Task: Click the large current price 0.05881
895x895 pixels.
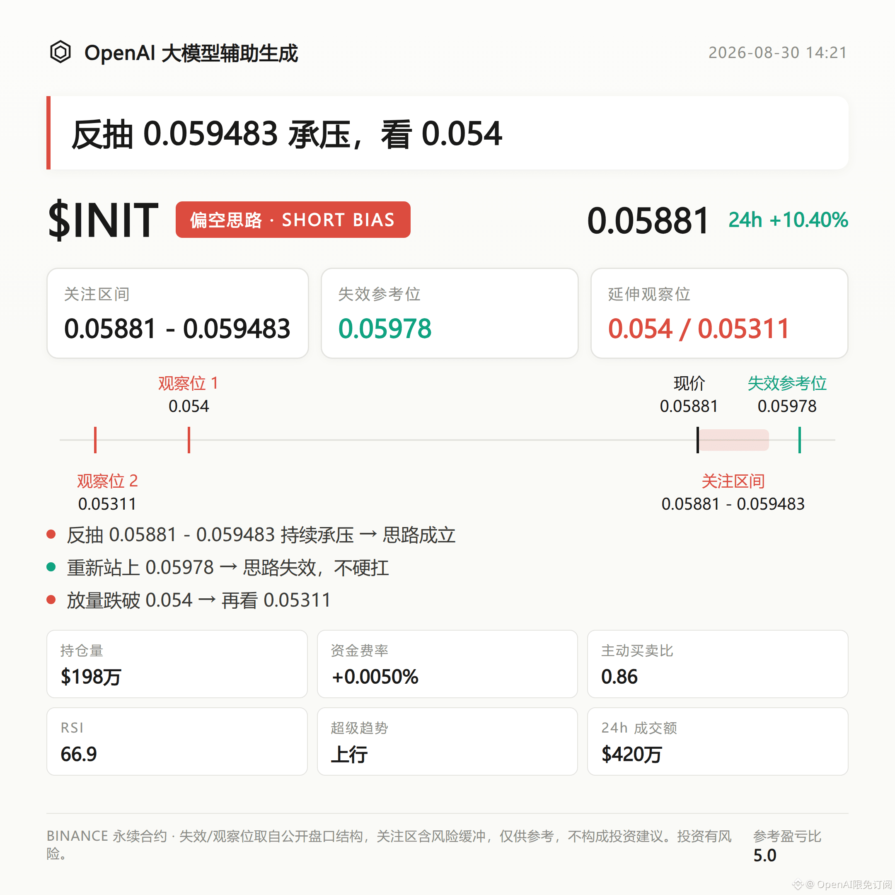Action: point(648,220)
